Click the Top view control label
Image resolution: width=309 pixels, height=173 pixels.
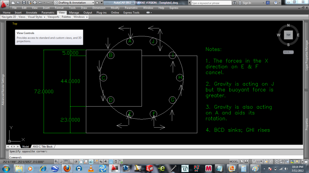click(15, 23)
